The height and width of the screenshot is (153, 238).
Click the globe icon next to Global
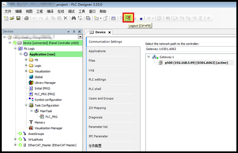(31, 77)
